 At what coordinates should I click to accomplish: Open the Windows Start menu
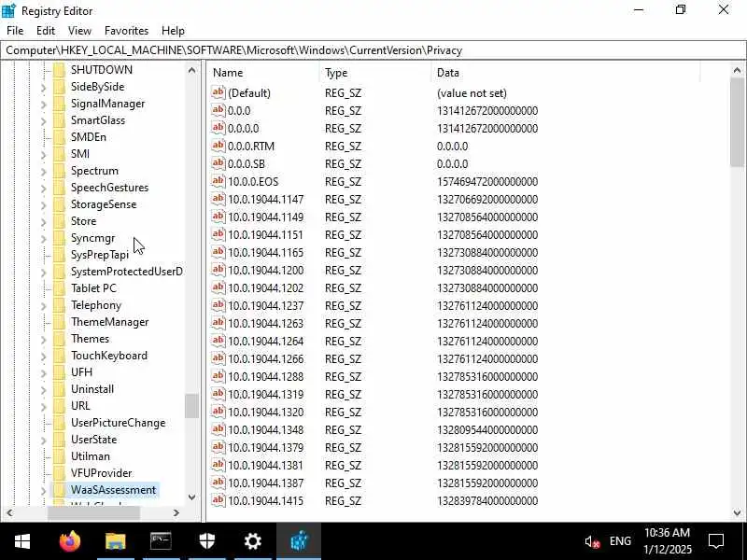tap(21, 541)
